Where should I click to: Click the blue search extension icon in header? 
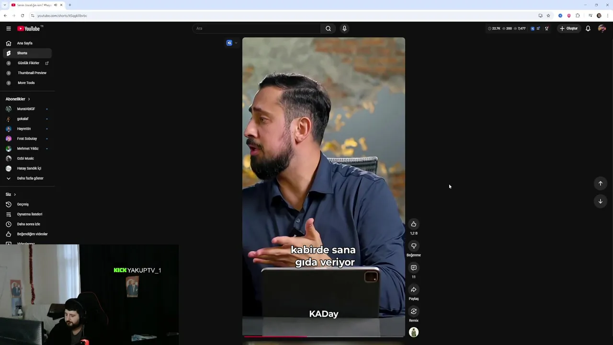(533, 28)
